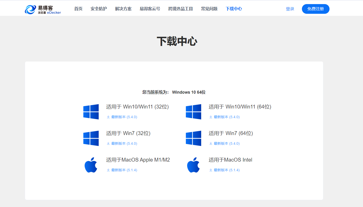
Task: Click the 登录 link
Action: (x=290, y=9)
